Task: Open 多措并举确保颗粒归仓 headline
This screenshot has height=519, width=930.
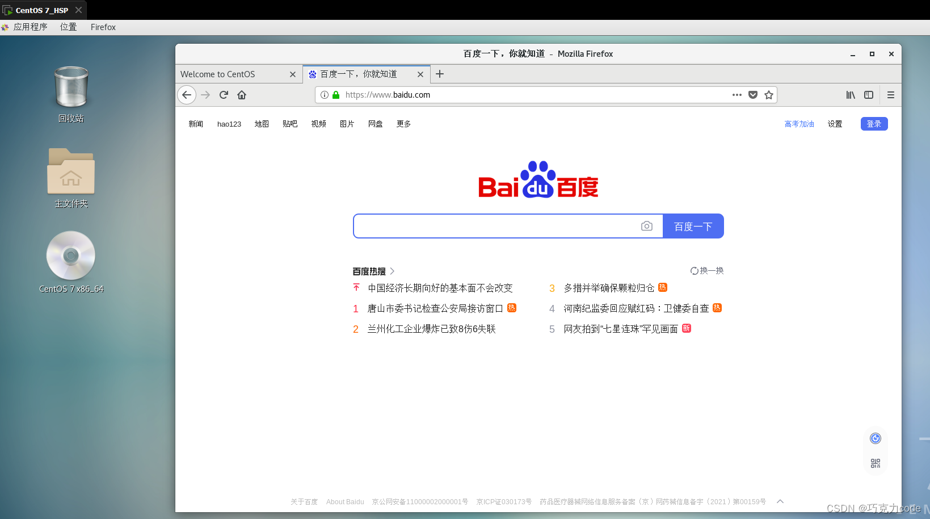Action: (x=609, y=288)
